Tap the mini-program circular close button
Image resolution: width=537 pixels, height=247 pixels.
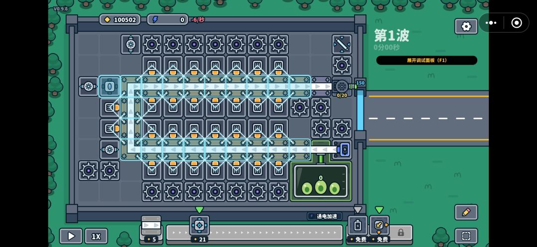coord(517,23)
